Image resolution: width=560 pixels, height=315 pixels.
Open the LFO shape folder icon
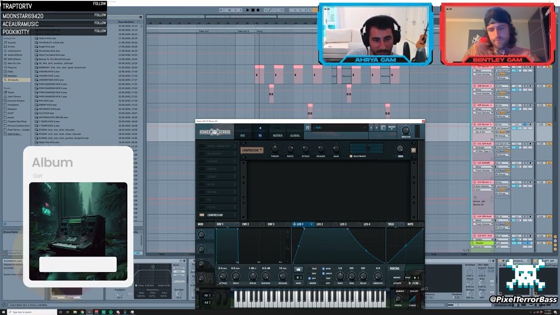point(298,269)
